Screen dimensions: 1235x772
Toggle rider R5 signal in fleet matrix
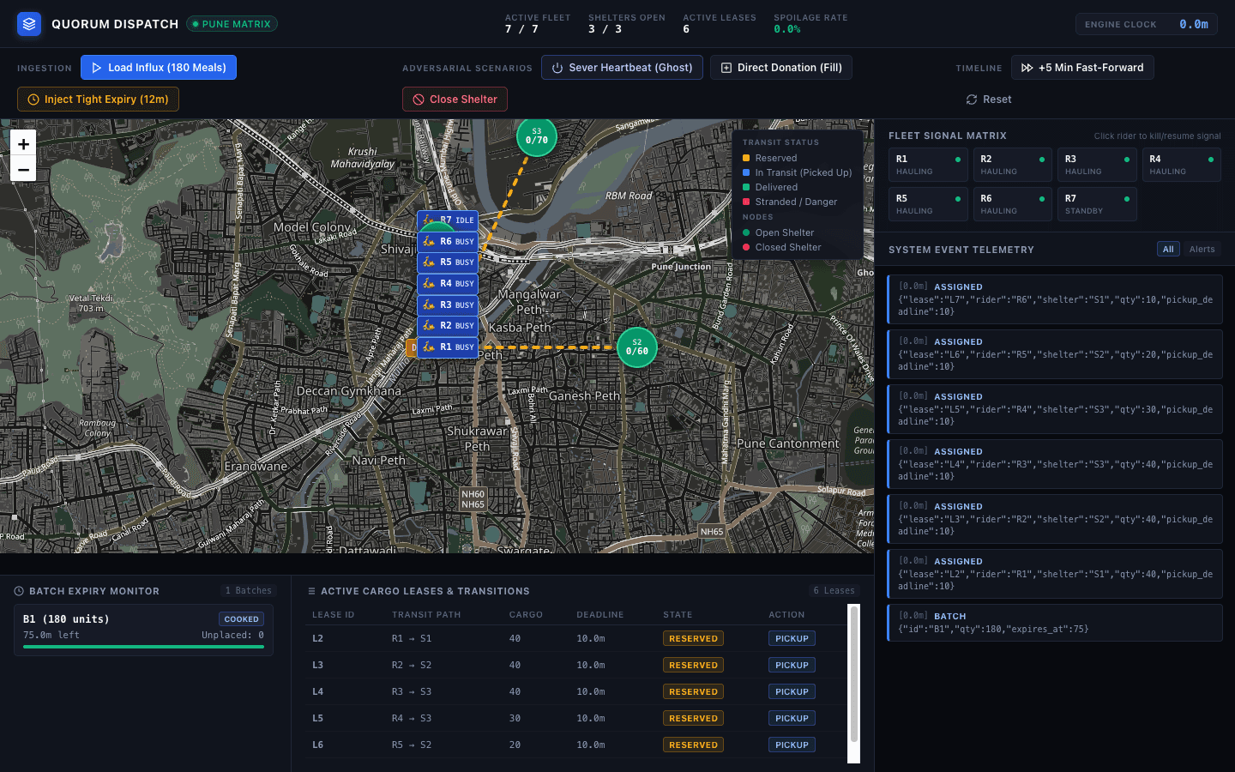tap(928, 204)
